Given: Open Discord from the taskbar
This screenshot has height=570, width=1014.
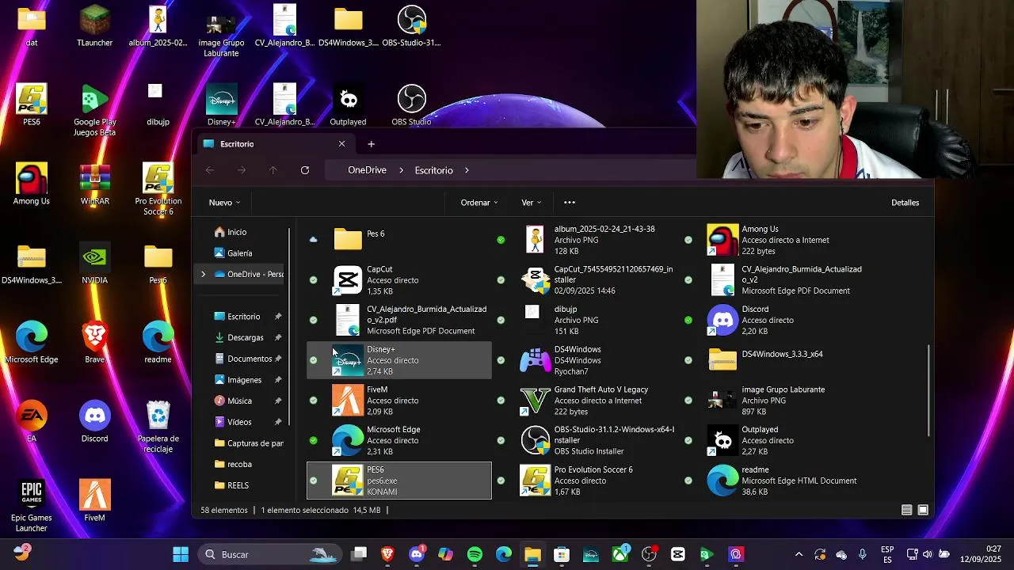Looking at the screenshot, I should point(417,554).
